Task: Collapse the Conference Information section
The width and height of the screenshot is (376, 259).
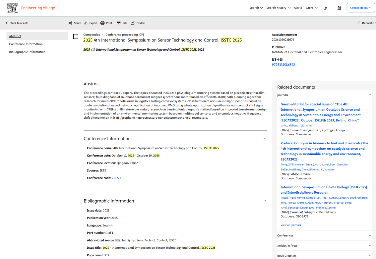Action: pyautogui.click(x=265, y=139)
